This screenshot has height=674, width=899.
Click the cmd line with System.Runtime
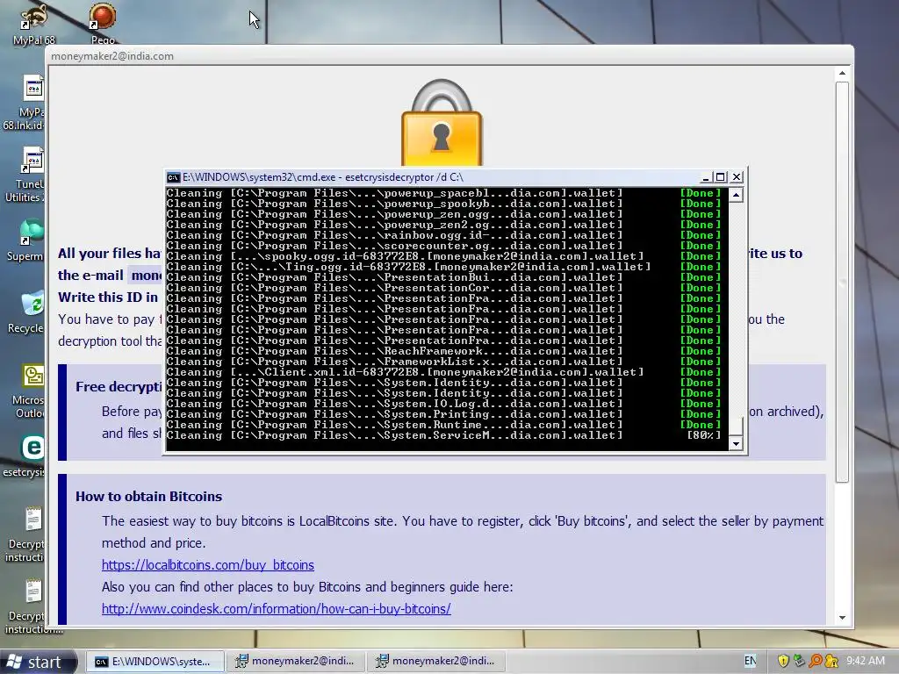point(394,425)
